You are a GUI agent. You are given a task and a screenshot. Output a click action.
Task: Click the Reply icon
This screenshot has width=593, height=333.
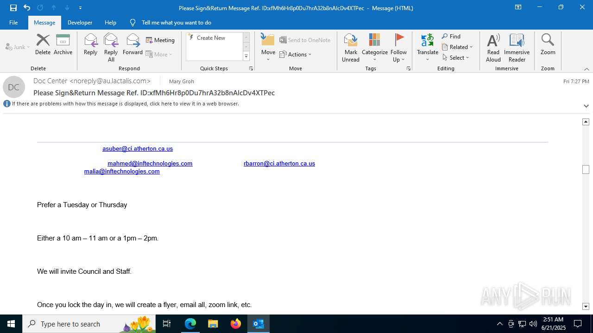[x=90, y=44]
